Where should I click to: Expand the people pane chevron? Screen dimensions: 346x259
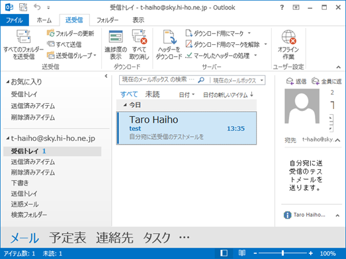[337, 215]
